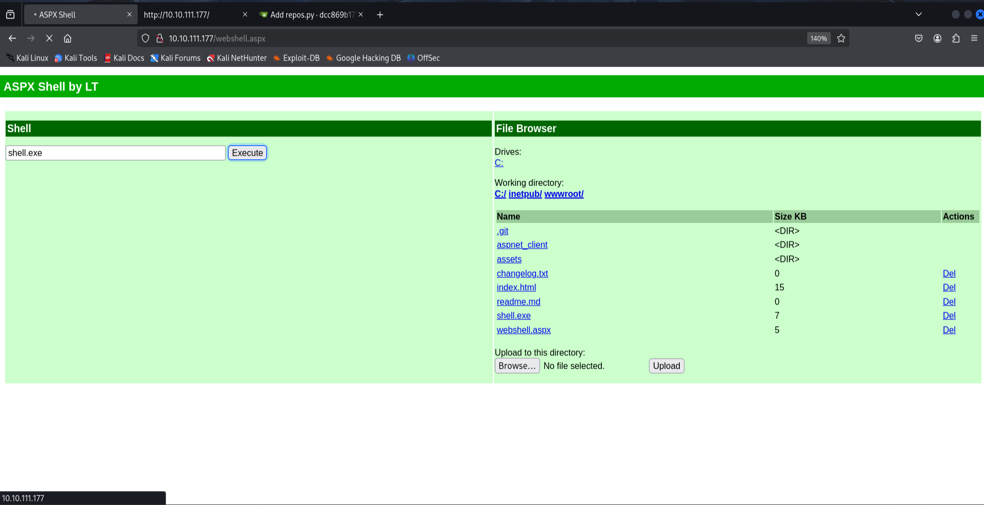Viewport: 984px width, 505px height.
Task: Close the Add repos.py tab
Action: pos(361,15)
